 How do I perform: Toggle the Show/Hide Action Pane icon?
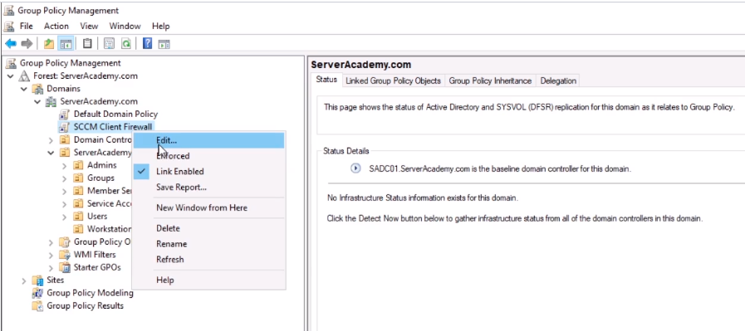(x=164, y=44)
